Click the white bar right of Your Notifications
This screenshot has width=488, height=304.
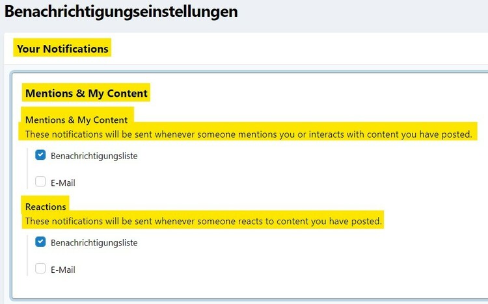tap(293, 49)
